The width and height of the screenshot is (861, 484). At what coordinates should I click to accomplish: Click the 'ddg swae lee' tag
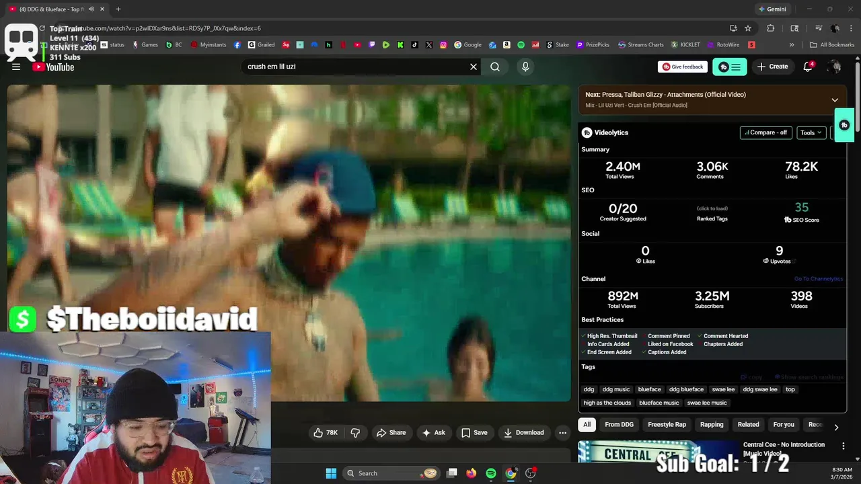coord(760,389)
